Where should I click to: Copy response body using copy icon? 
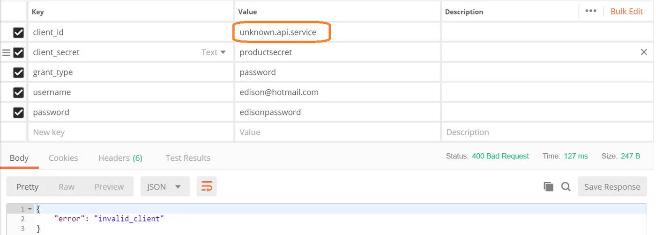pyautogui.click(x=548, y=187)
